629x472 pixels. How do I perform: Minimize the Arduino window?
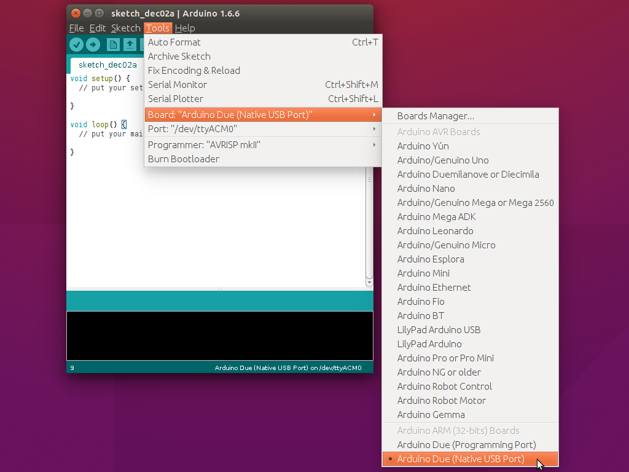click(x=87, y=14)
